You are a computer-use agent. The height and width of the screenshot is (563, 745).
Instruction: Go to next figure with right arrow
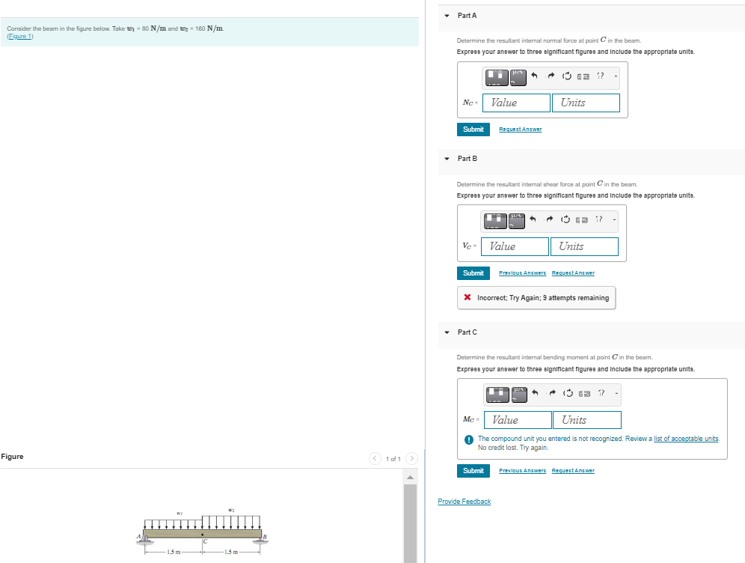point(412,458)
